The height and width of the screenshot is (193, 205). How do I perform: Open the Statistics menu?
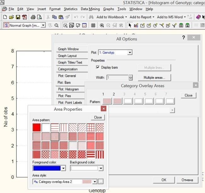point(71,9)
